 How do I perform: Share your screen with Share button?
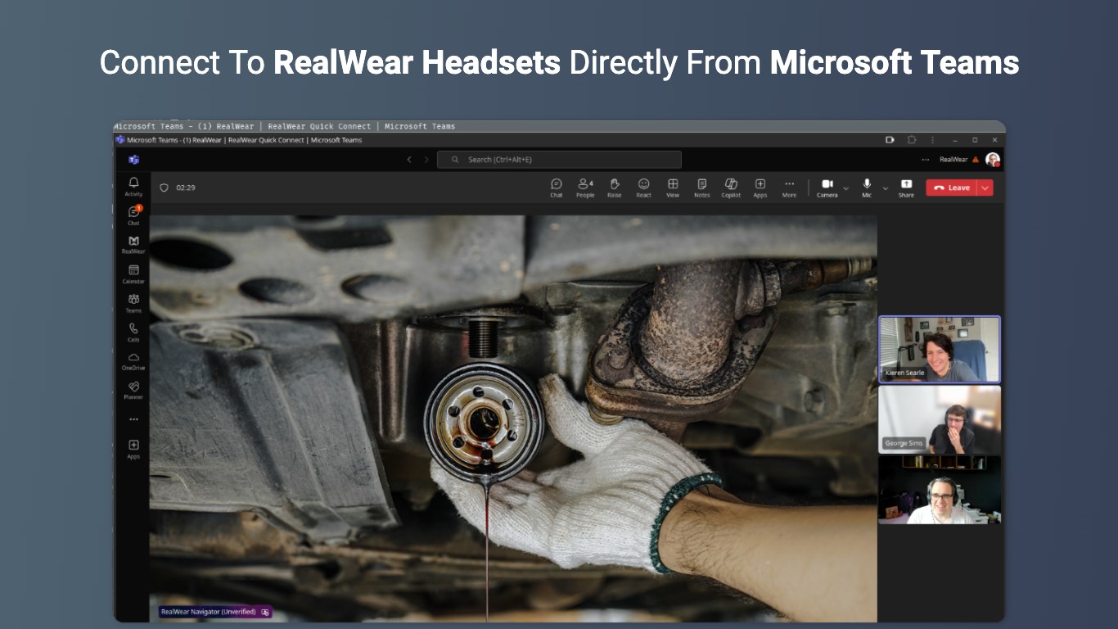(x=906, y=188)
